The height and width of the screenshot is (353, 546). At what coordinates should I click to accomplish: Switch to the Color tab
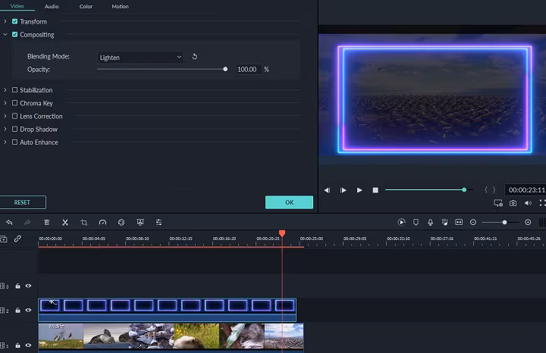click(x=86, y=6)
